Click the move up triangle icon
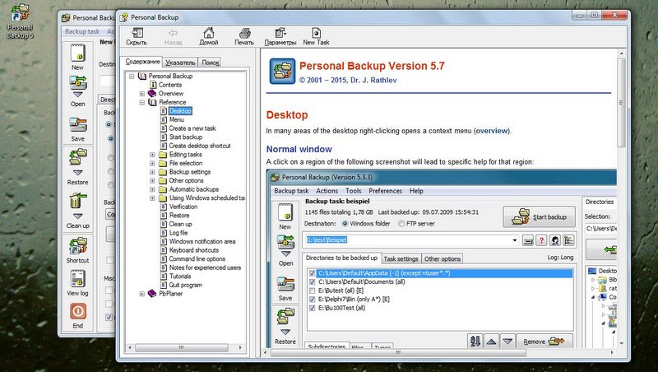658x372 pixels. click(491, 341)
